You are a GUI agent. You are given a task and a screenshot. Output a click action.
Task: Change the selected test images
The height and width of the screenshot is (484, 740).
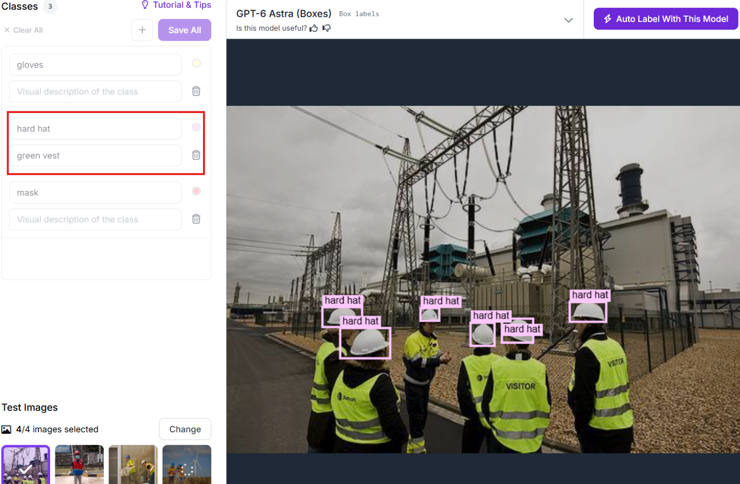coord(185,429)
